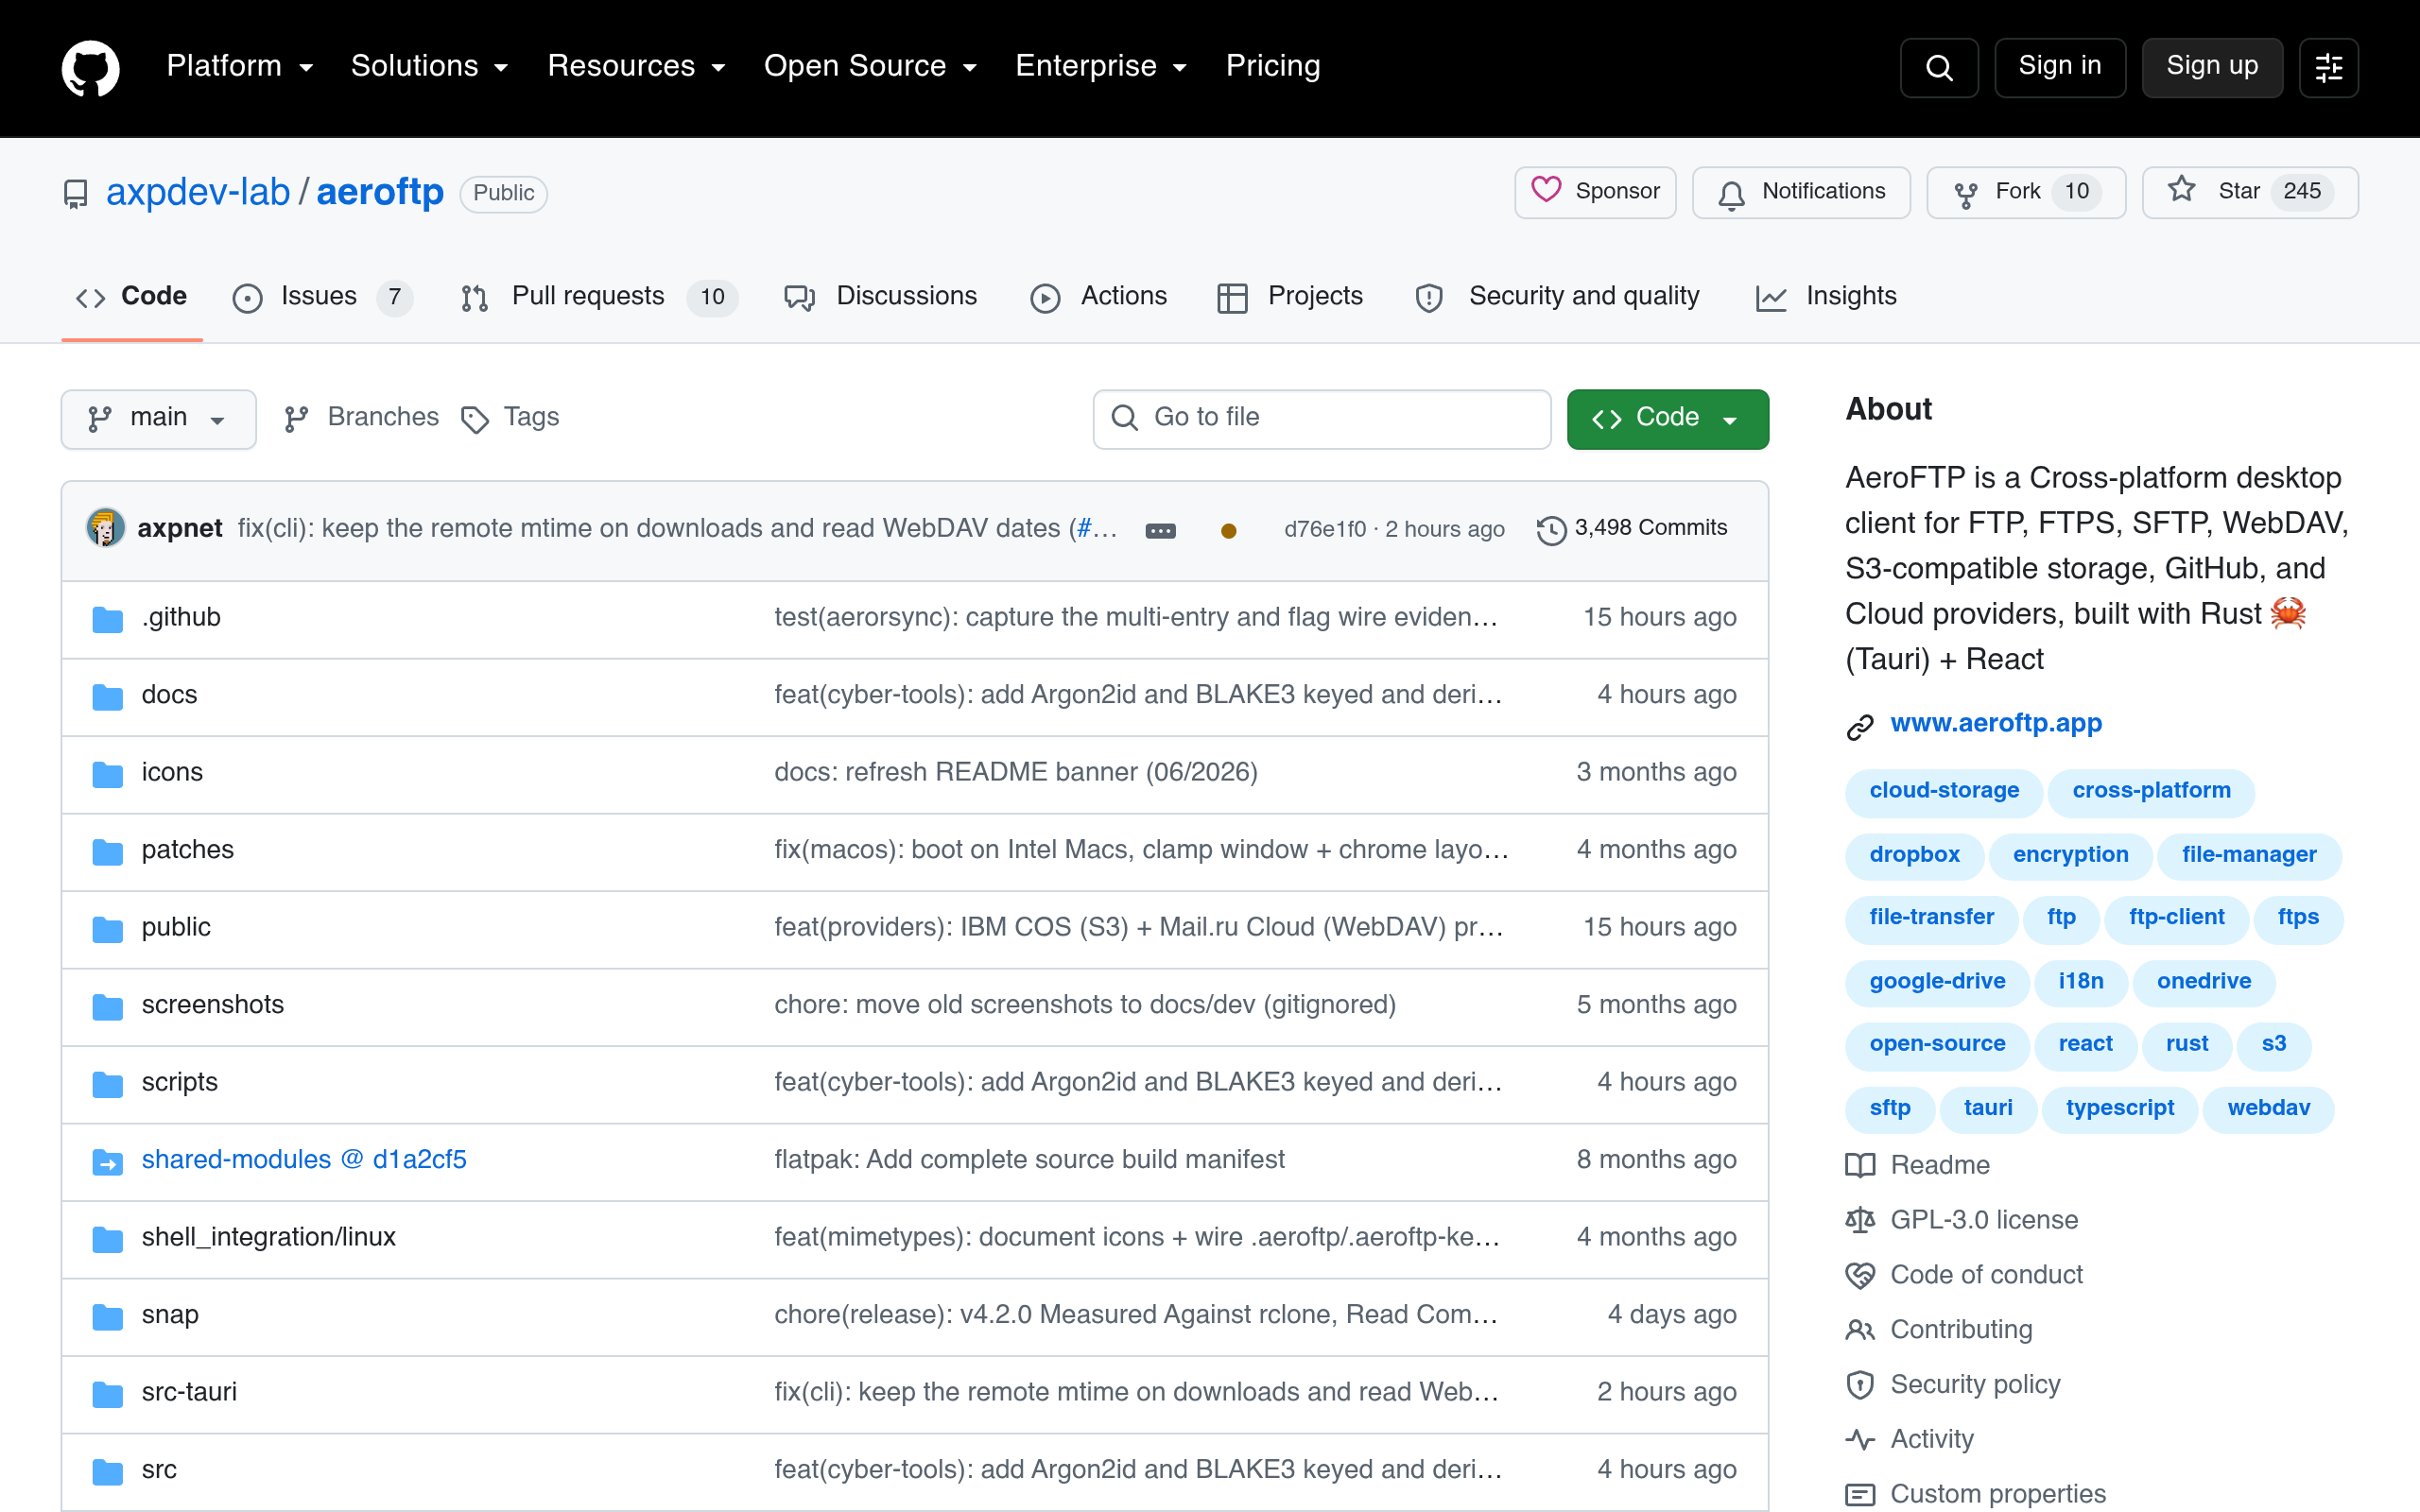Open appearance settings sliders icon
This screenshot has width=2420, height=1512.
2328,67
